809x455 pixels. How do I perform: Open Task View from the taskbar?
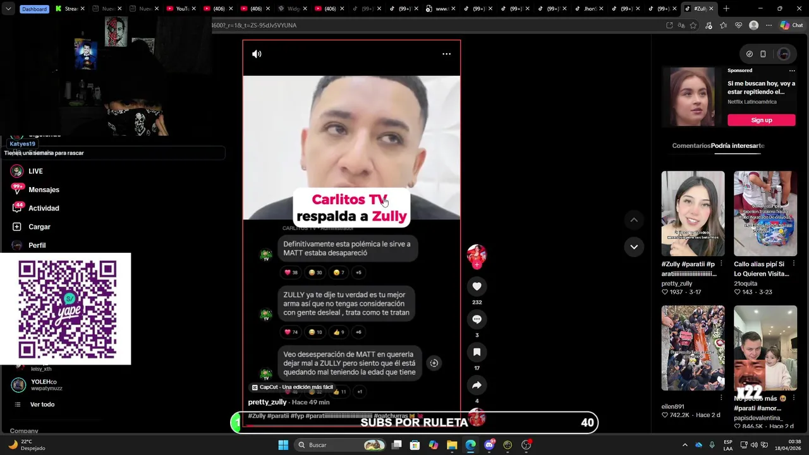396,445
